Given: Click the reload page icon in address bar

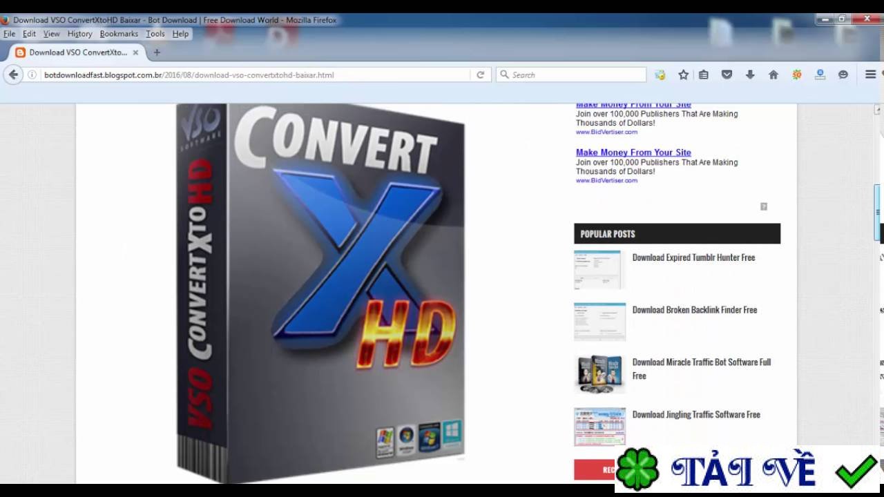Looking at the screenshot, I should 480,75.
